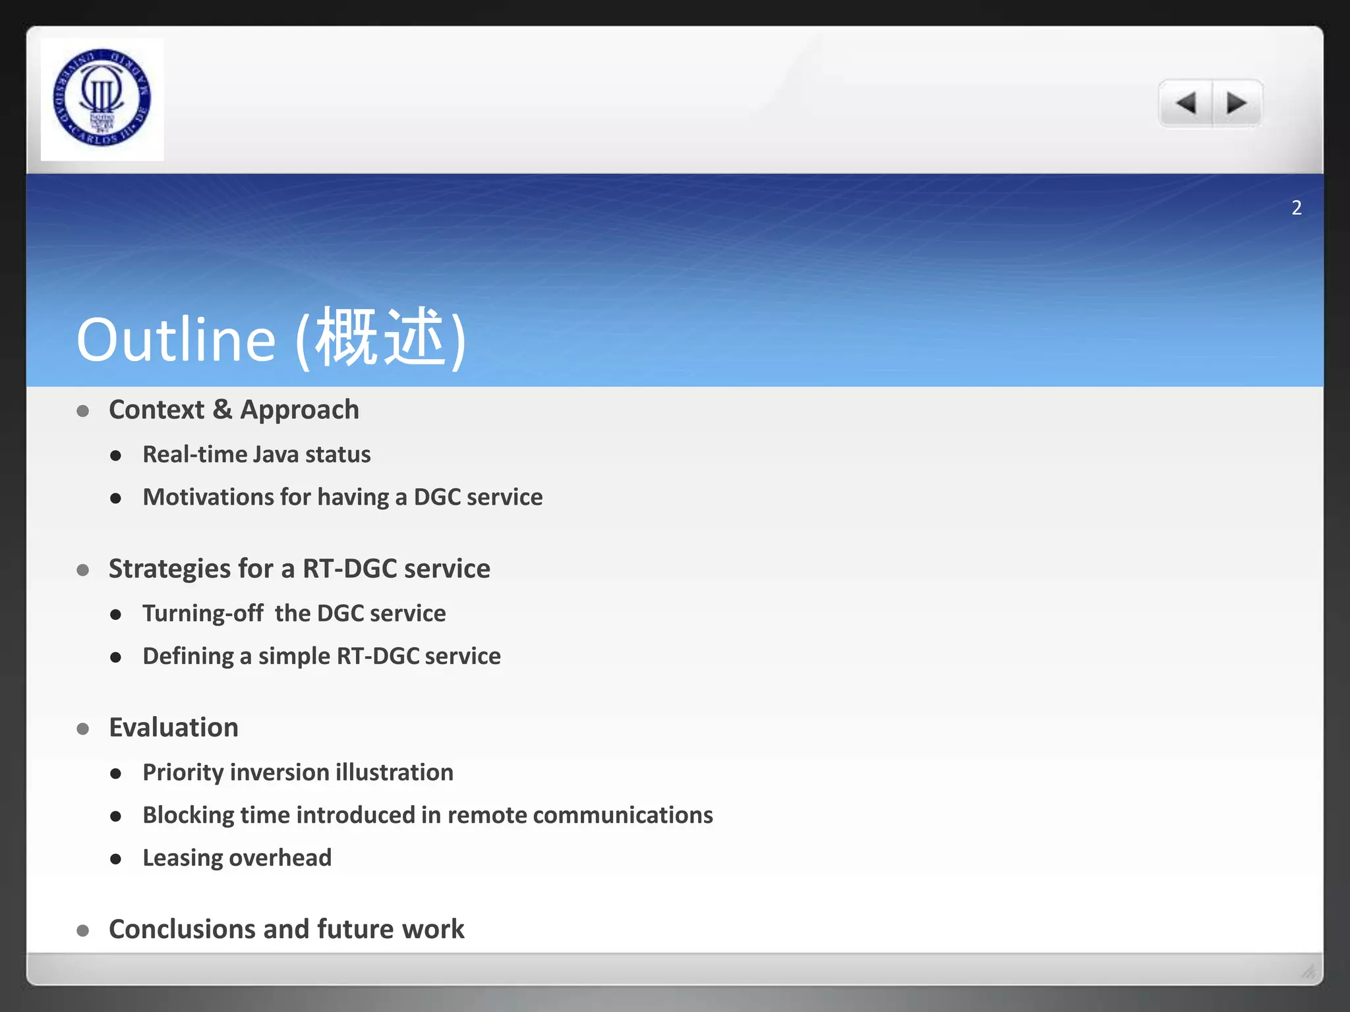Screen dimensions: 1350x1012
Task: Click the slide number 2
Action: click(1296, 208)
